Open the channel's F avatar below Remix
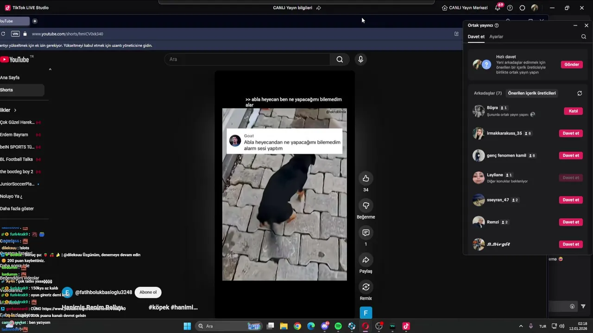Viewport: 593px width, 333px height. click(366, 313)
